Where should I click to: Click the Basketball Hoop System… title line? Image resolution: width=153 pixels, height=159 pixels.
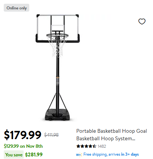click(106, 138)
